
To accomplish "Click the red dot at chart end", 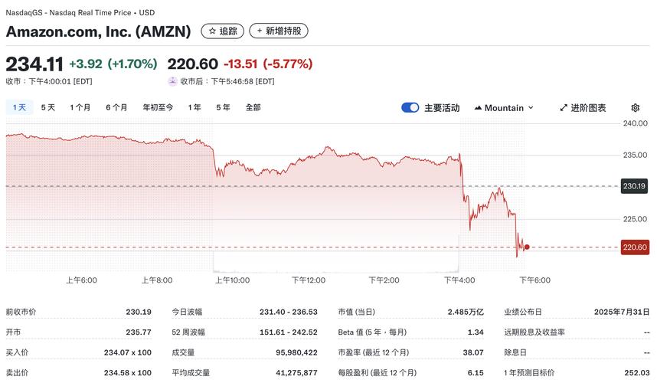I will click(x=527, y=247).
